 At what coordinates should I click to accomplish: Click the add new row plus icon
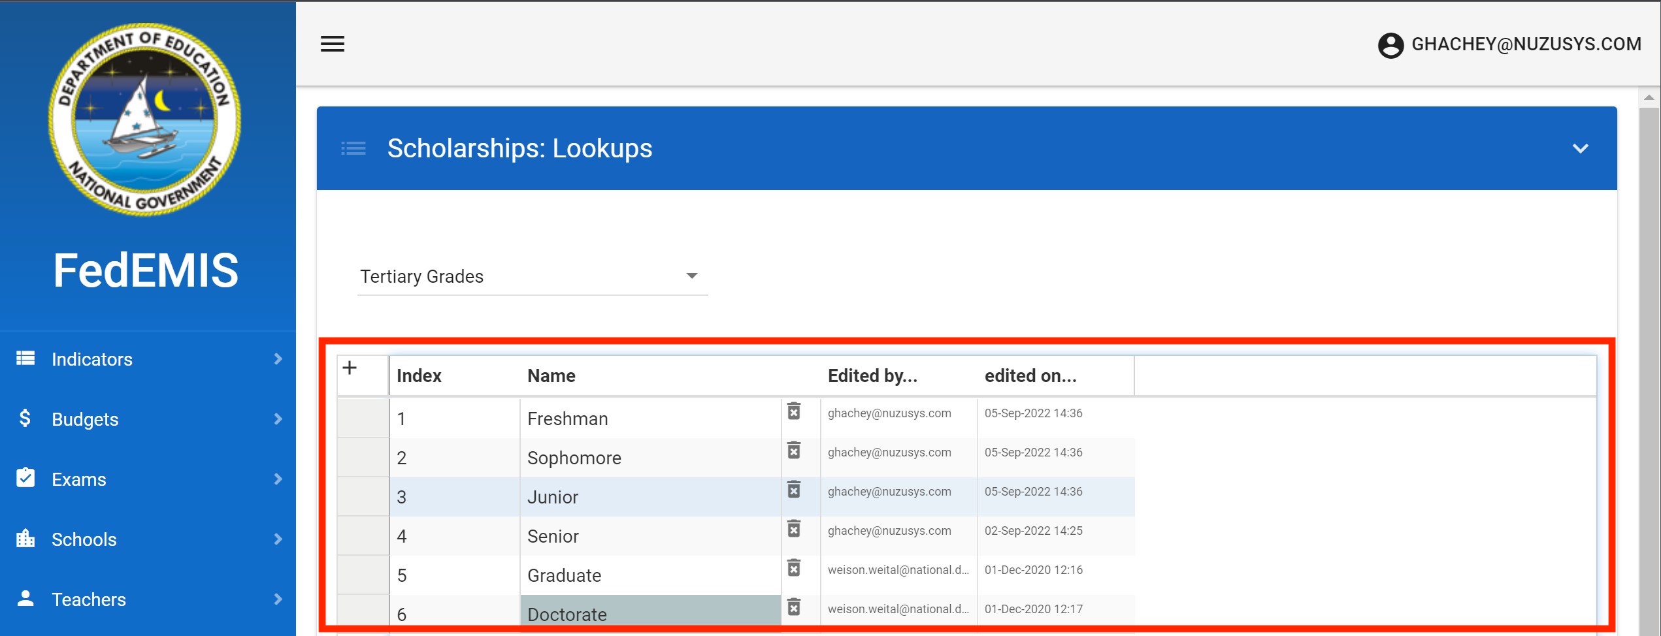(350, 368)
